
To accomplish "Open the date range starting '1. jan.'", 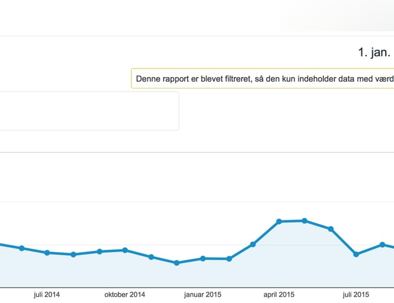I will coord(374,53).
